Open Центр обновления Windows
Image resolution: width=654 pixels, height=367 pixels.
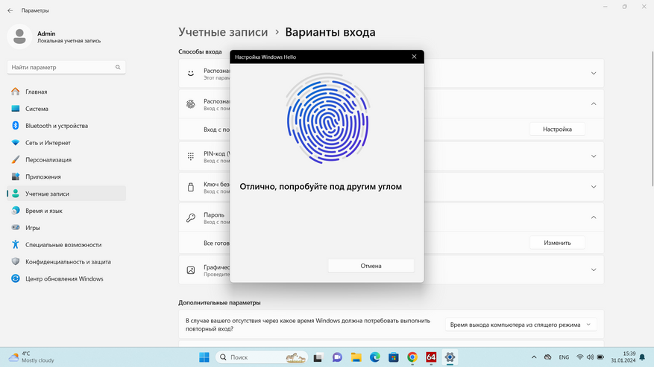(64, 279)
